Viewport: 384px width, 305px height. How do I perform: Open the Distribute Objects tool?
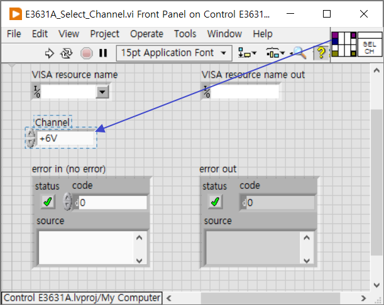[275, 53]
